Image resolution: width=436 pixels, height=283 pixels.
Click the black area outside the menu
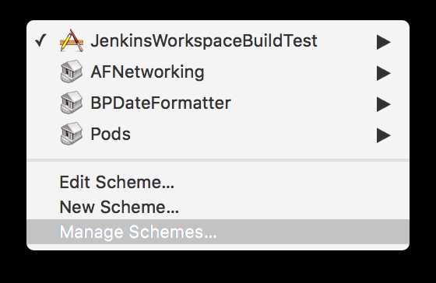(218, 267)
